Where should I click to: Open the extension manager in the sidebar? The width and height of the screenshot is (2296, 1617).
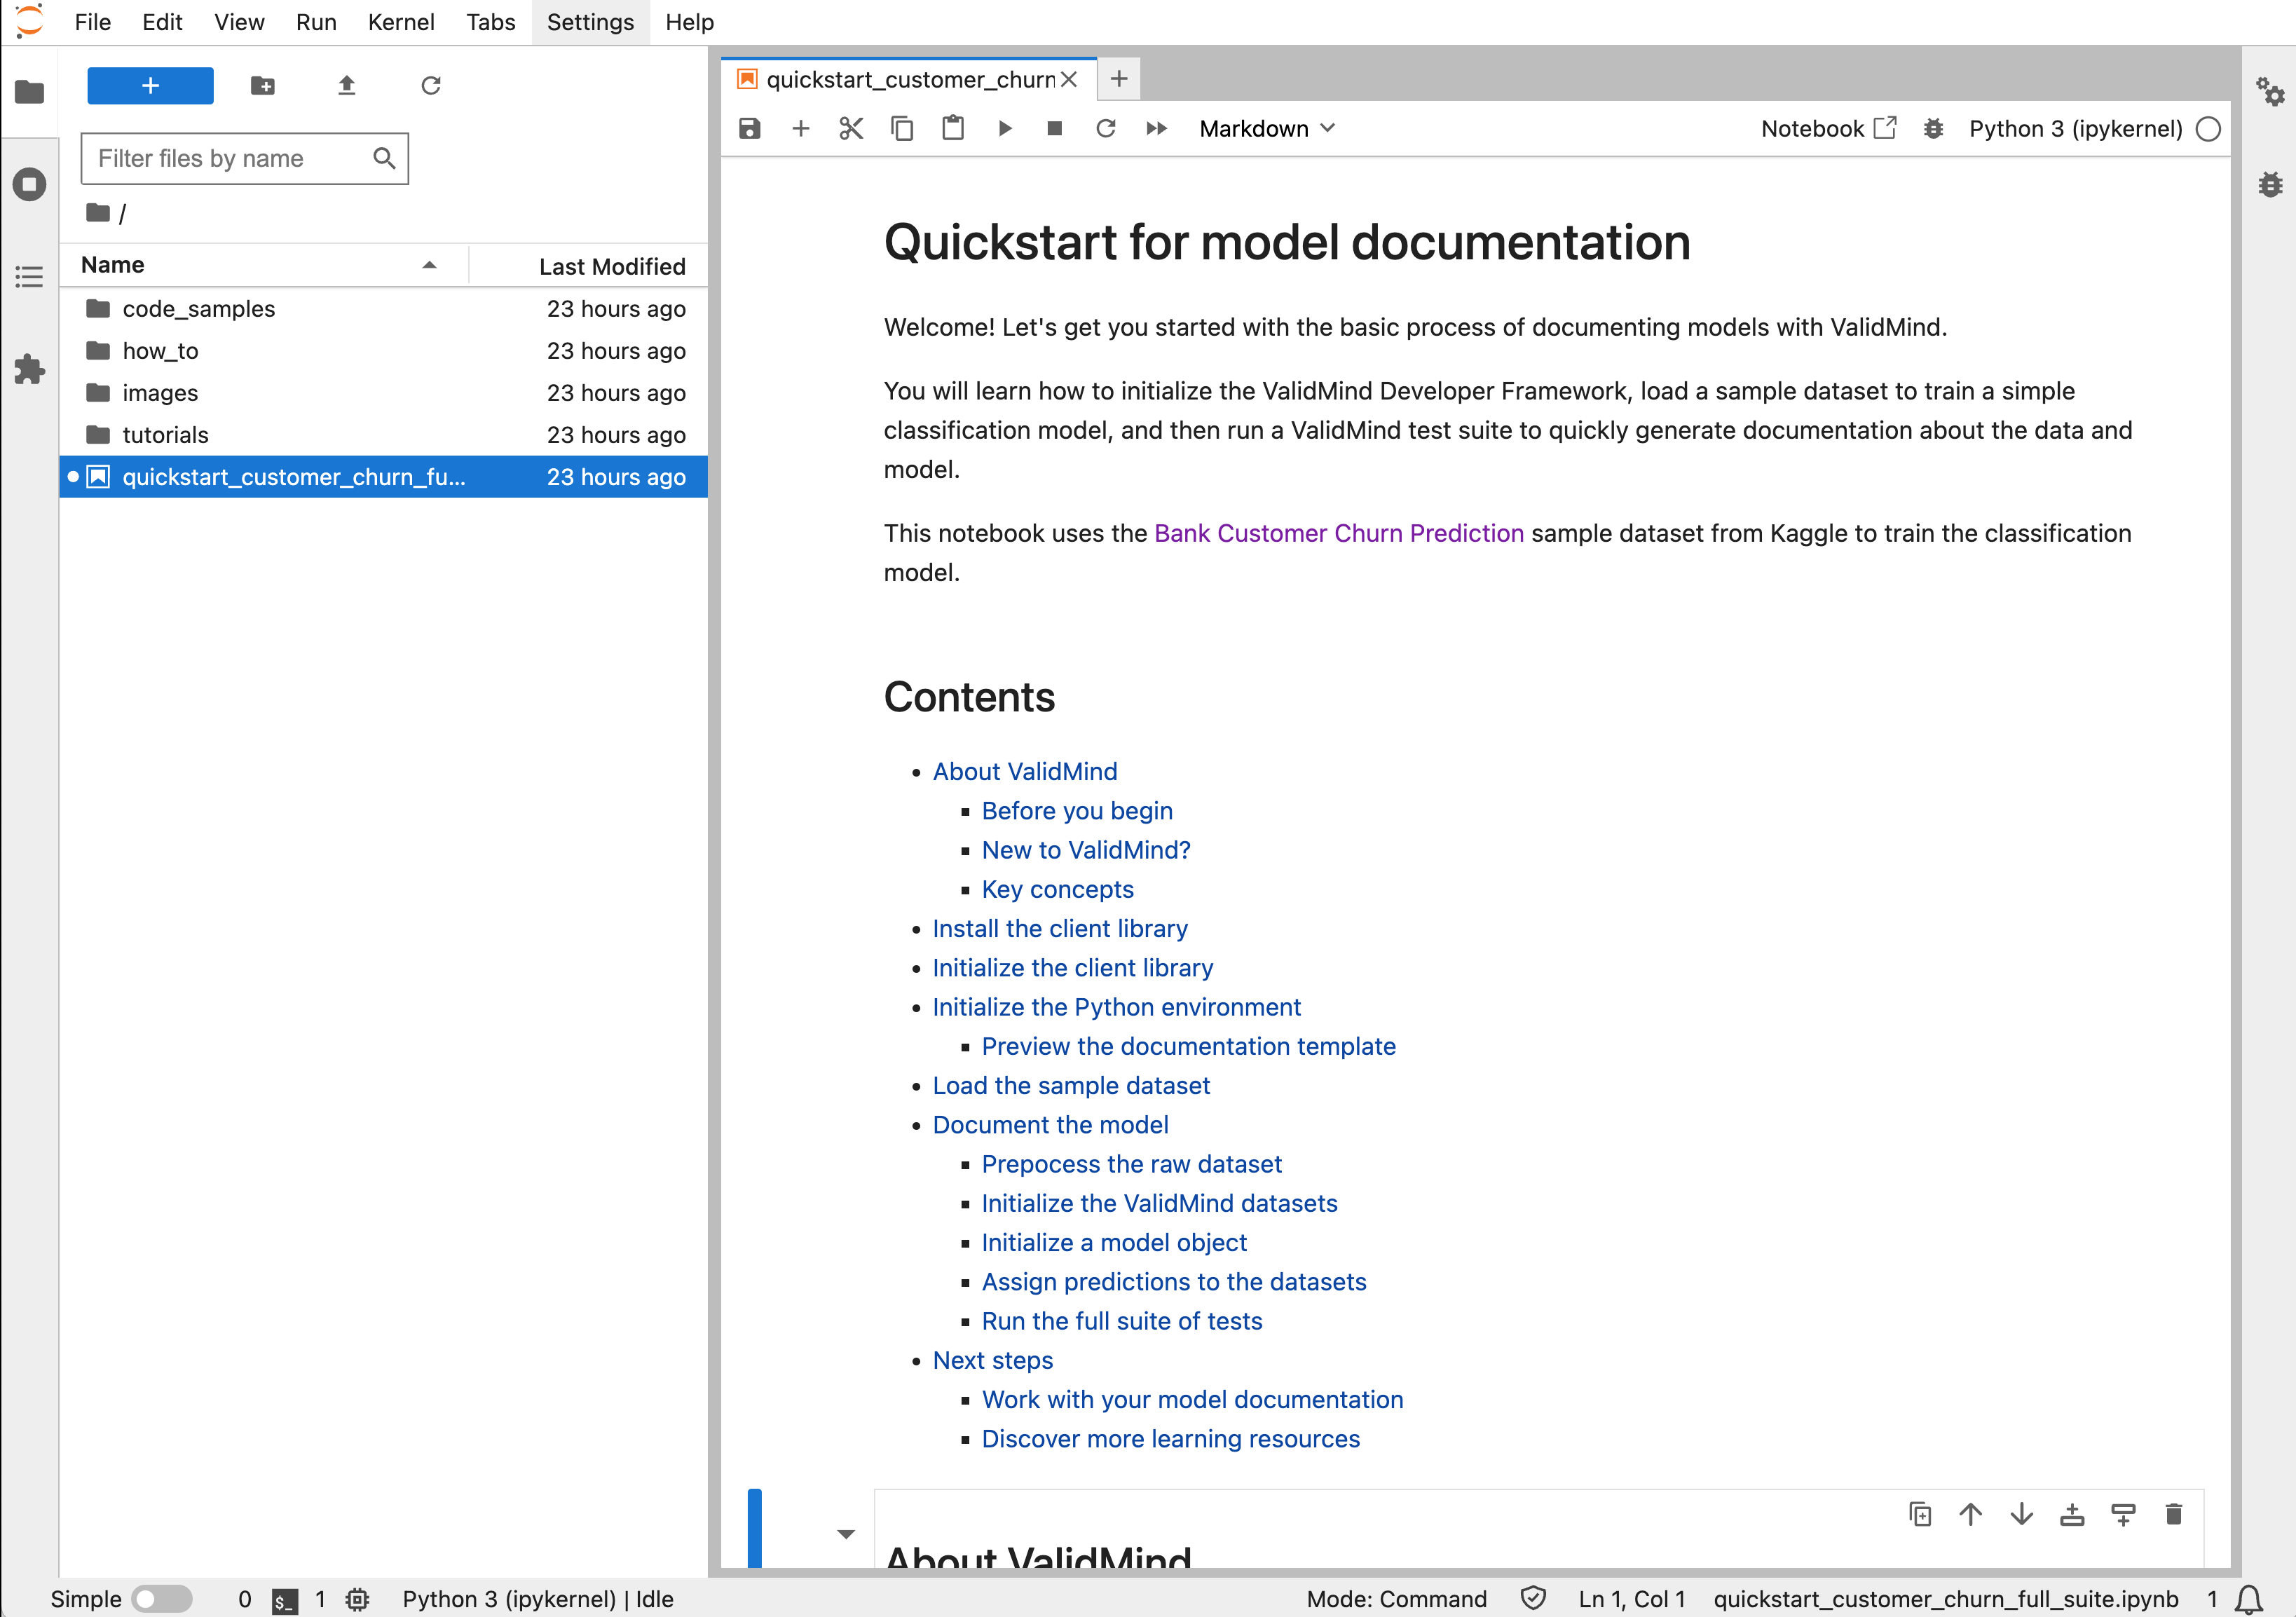tap(29, 370)
